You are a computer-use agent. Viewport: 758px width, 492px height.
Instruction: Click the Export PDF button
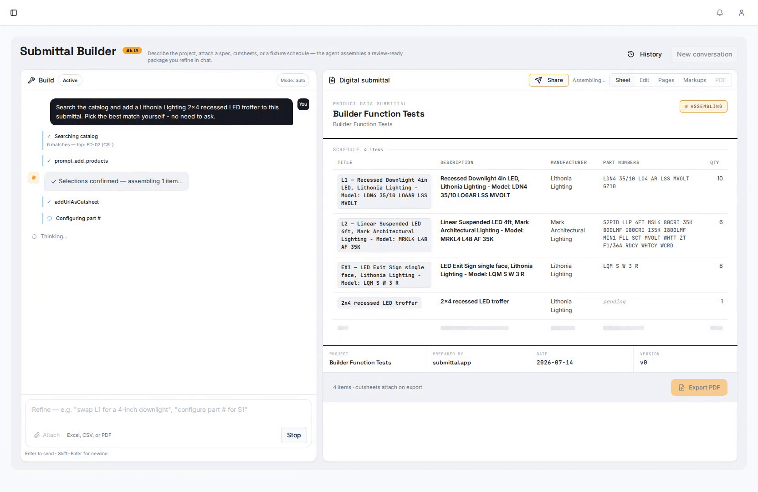click(x=699, y=388)
